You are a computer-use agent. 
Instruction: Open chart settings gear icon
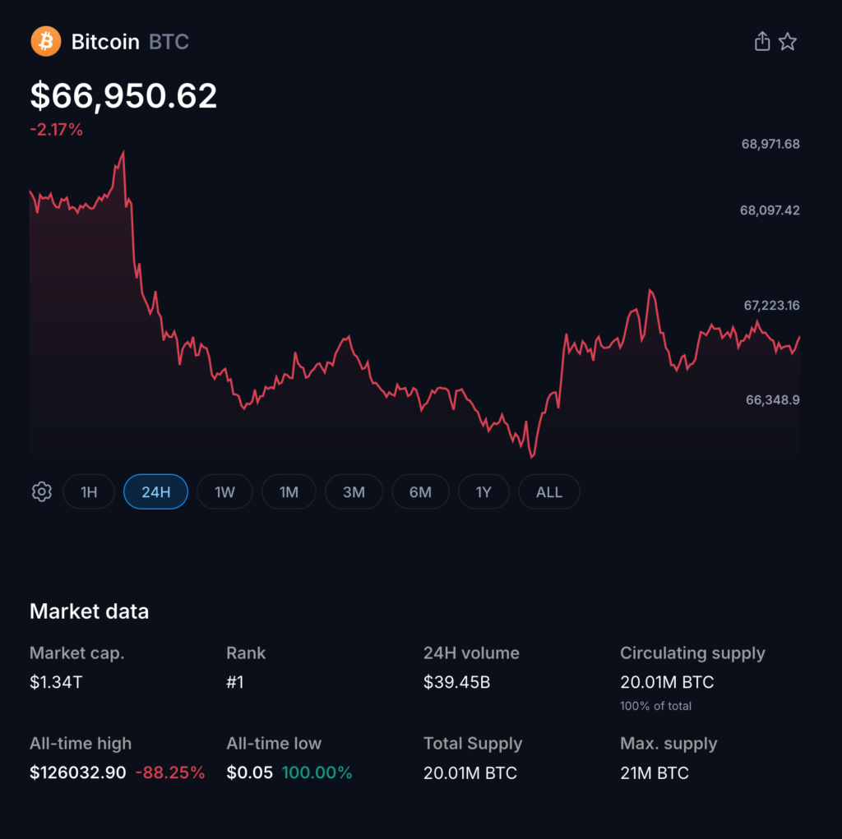[42, 492]
